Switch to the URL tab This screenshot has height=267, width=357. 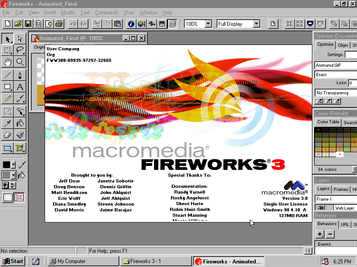[345, 225]
